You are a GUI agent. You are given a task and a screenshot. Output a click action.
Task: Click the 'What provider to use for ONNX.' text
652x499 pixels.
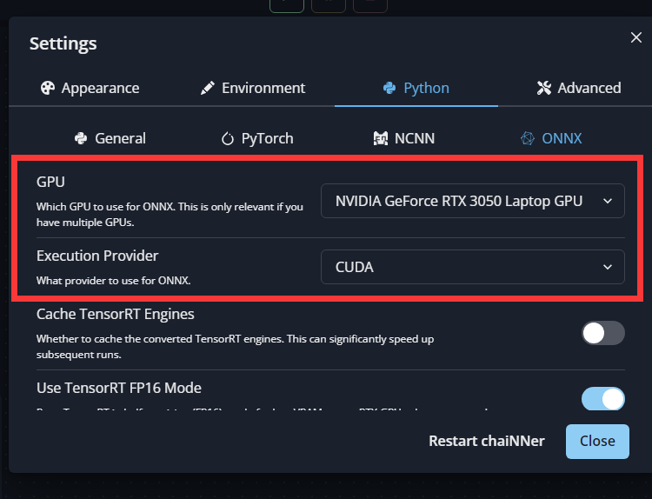tap(114, 281)
